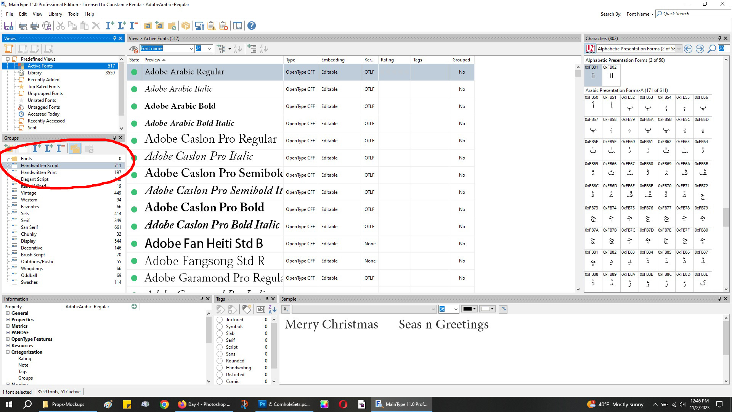Open the preview size 24 dropdown
This screenshot has height=412, width=732.
pos(209,49)
